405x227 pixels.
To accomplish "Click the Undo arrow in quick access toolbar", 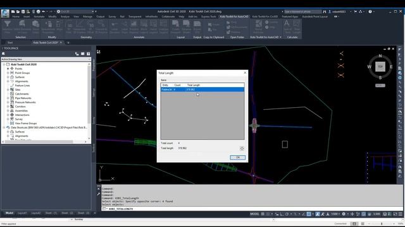I will [44, 11].
